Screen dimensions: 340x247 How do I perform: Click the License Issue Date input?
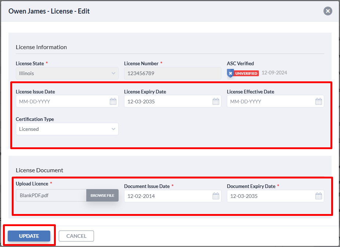[x=67, y=101]
